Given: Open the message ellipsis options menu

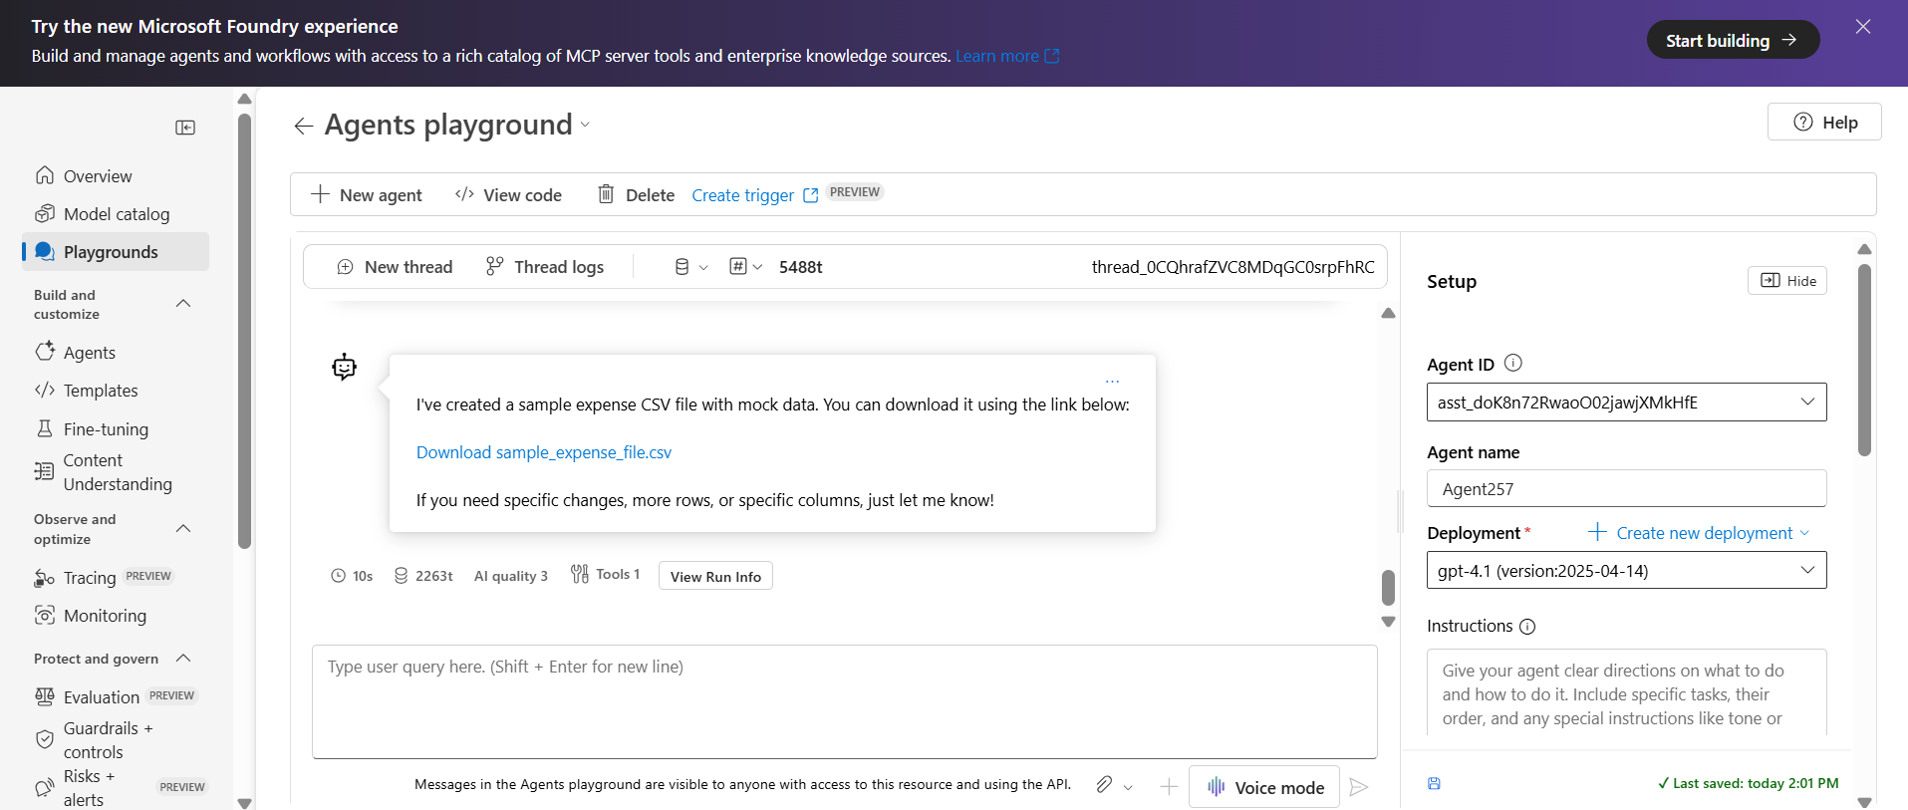Looking at the screenshot, I should [x=1112, y=381].
